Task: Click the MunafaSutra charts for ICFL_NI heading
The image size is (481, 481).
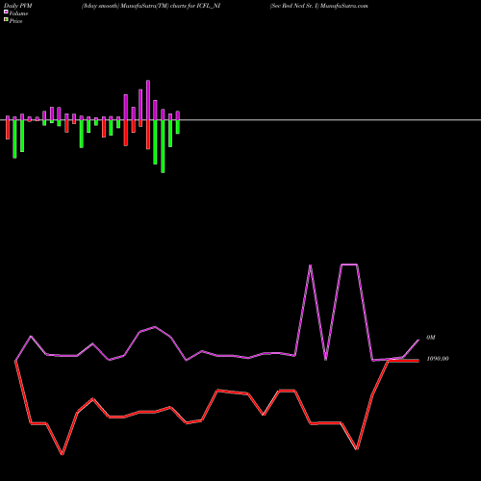Action: point(151,6)
